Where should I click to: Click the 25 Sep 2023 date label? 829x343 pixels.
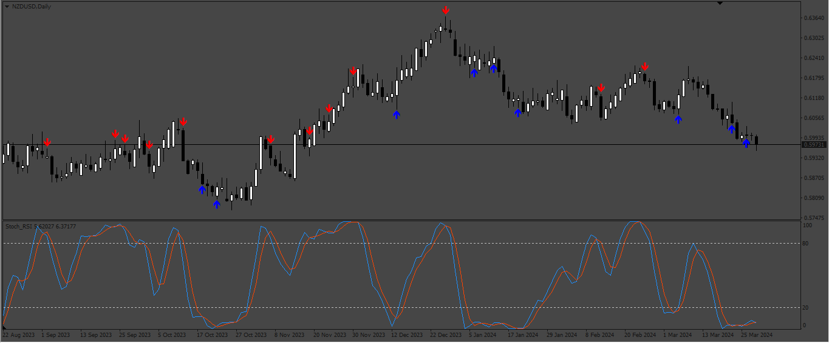tap(135, 335)
